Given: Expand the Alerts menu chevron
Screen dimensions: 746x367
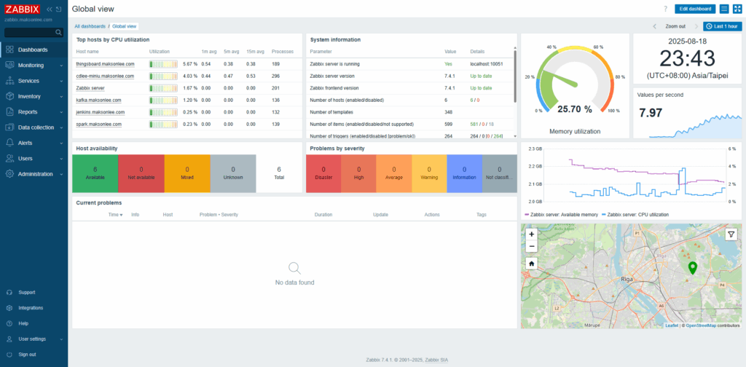Looking at the screenshot, I should tap(61, 143).
